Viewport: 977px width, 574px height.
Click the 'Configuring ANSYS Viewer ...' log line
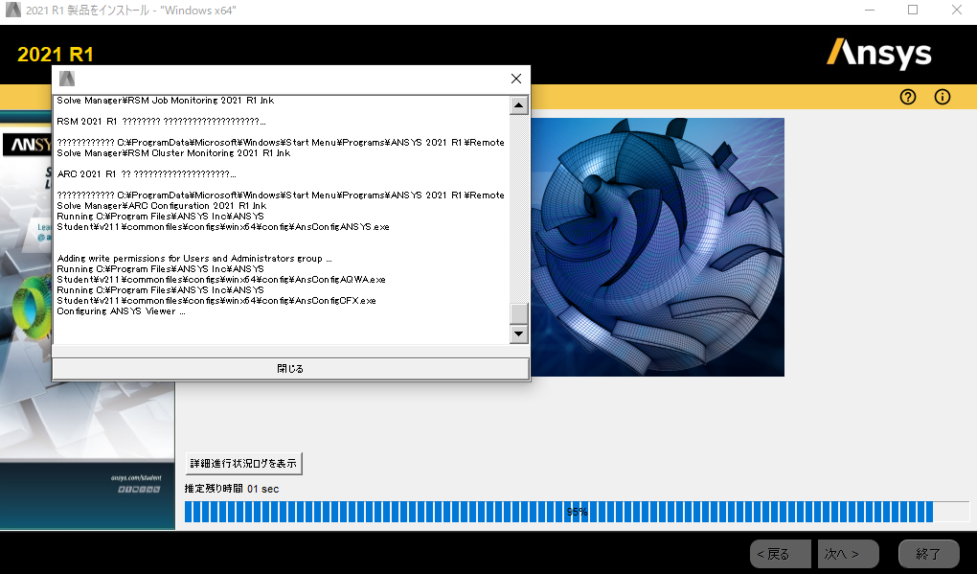[121, 311]
